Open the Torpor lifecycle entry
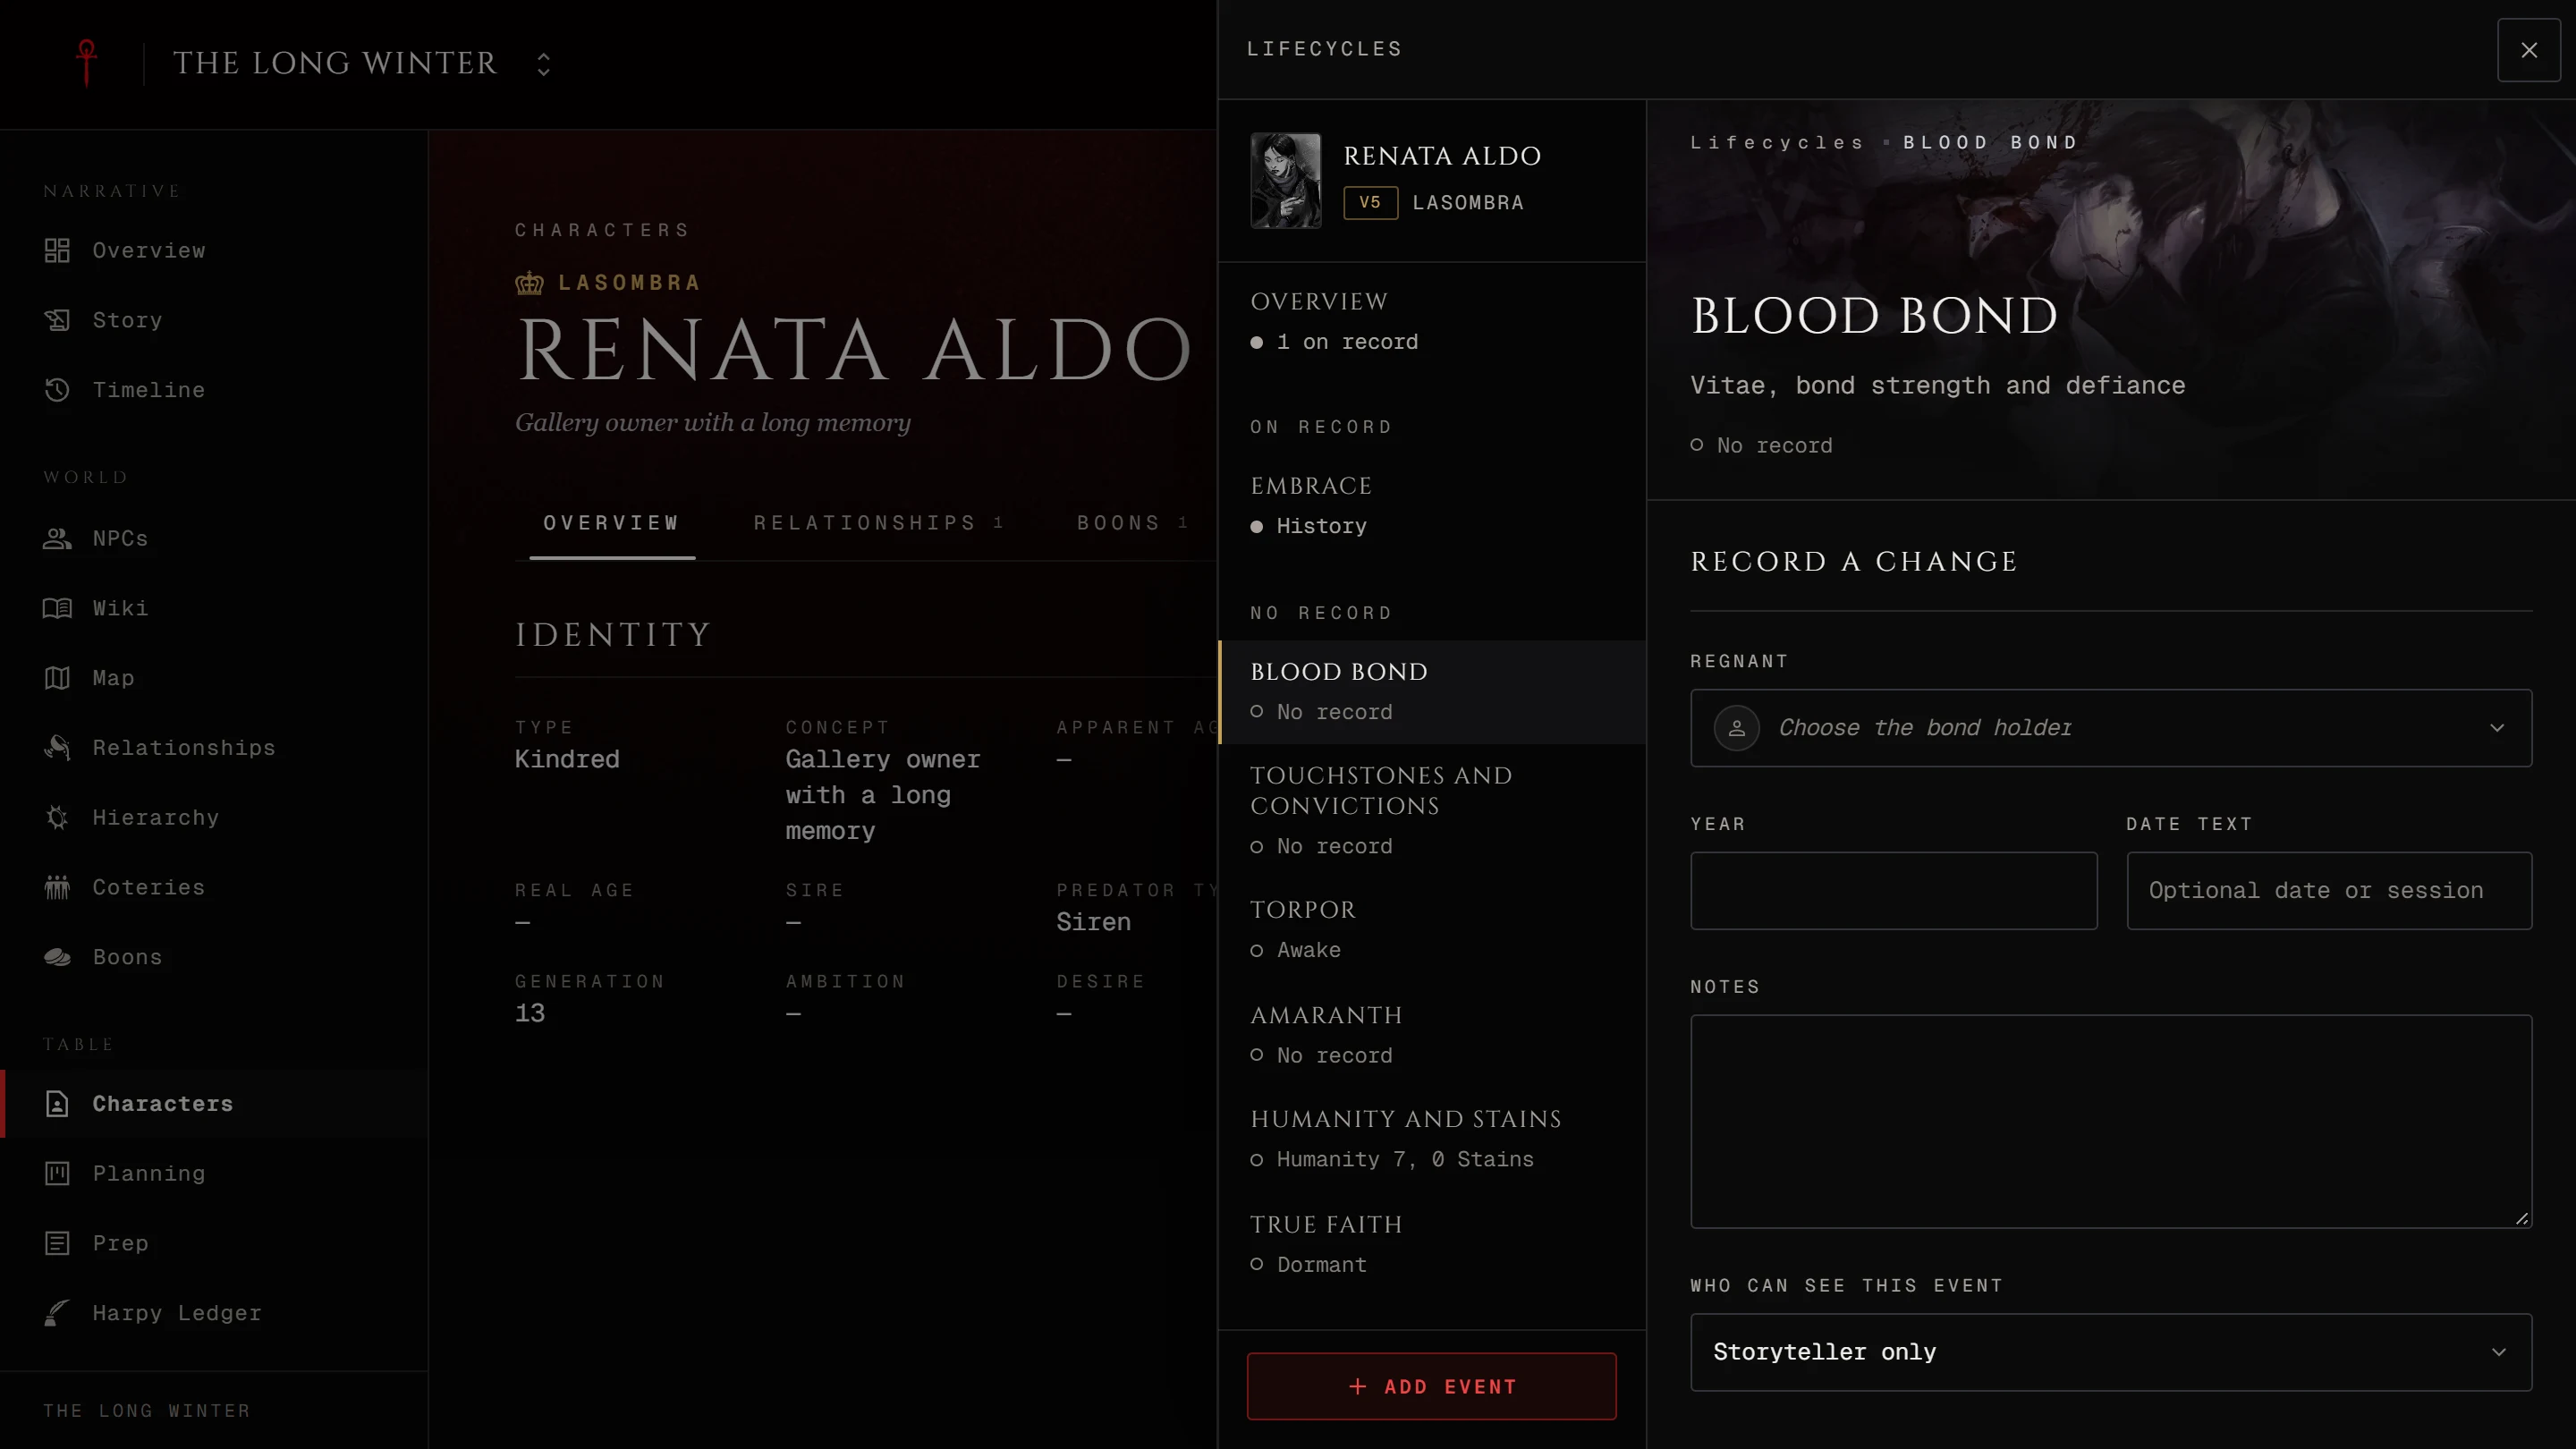 click(1431, 930)
